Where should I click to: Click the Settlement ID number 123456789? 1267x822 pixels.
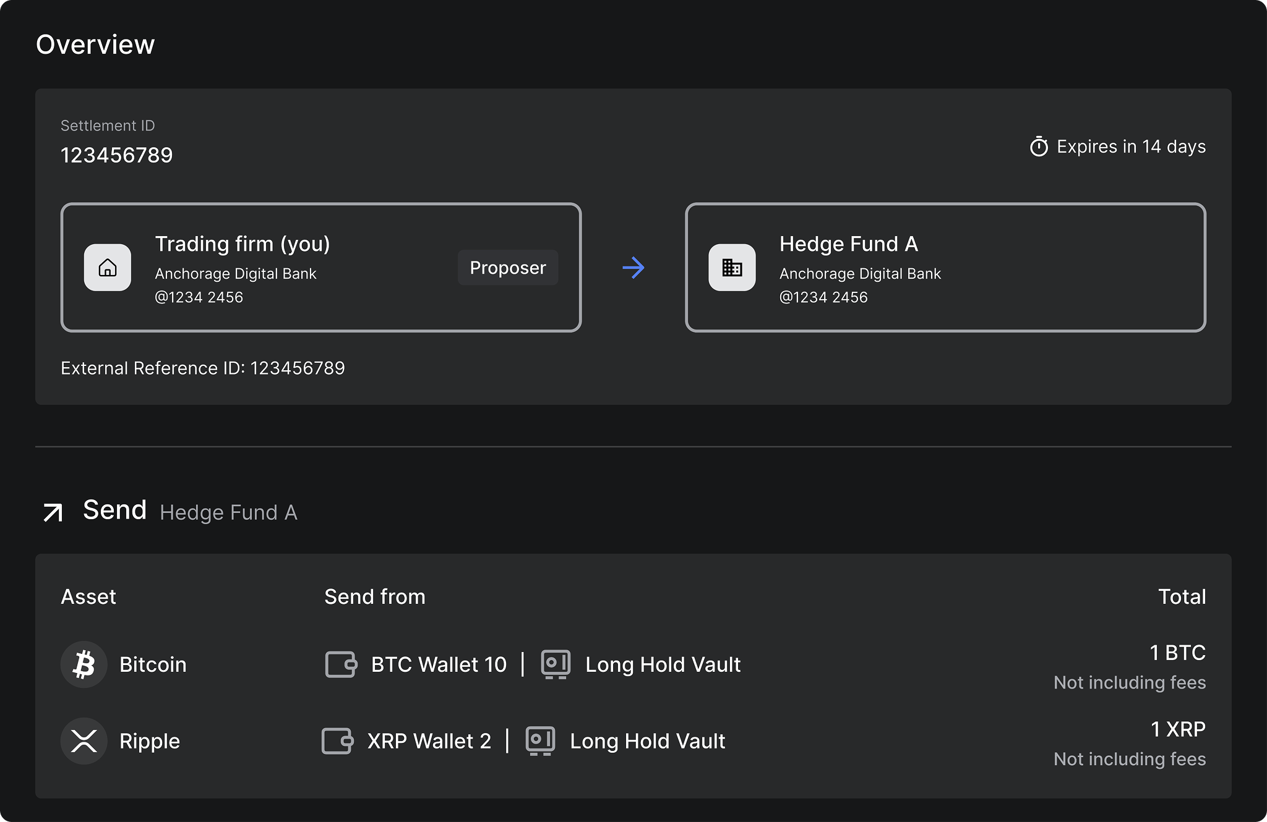(117, 155)
